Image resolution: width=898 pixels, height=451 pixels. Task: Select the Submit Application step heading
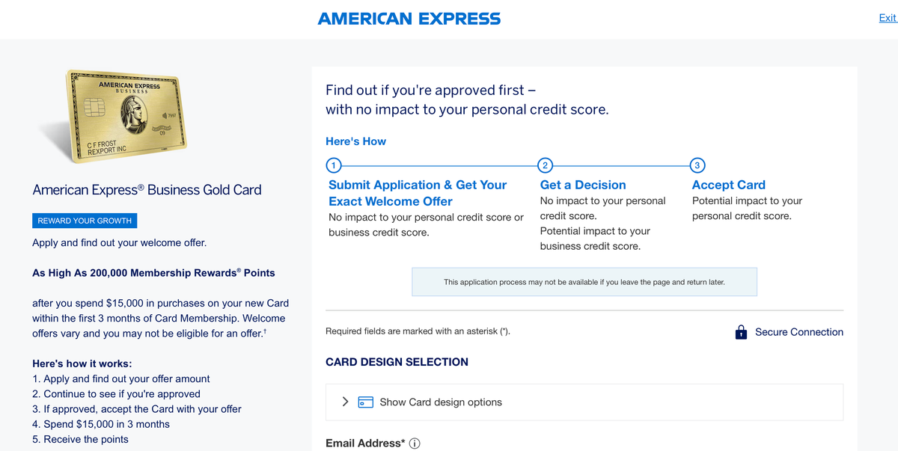click(418, 193)
